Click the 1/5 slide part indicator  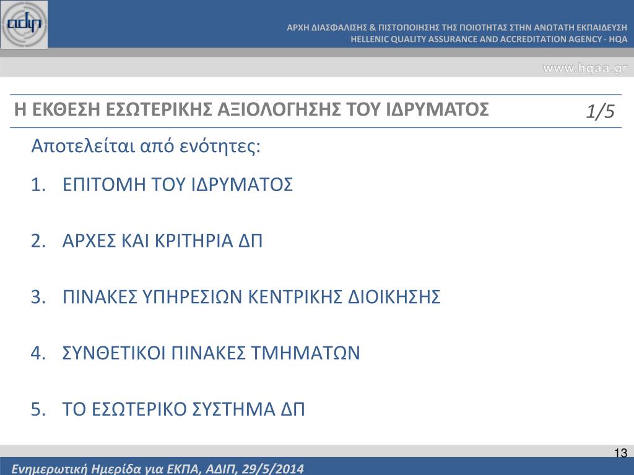pos(601,111)
